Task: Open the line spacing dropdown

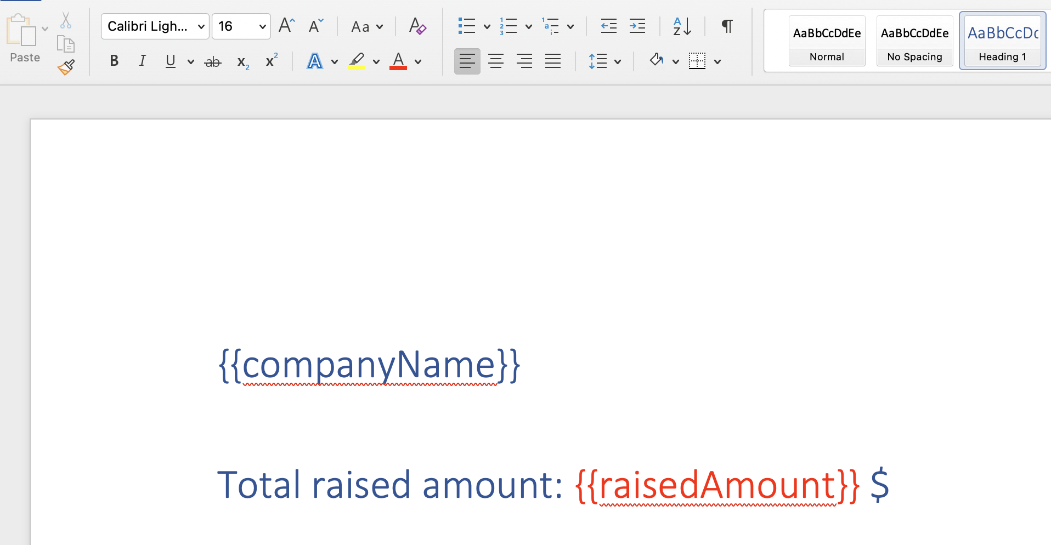Action: [618, 61]
